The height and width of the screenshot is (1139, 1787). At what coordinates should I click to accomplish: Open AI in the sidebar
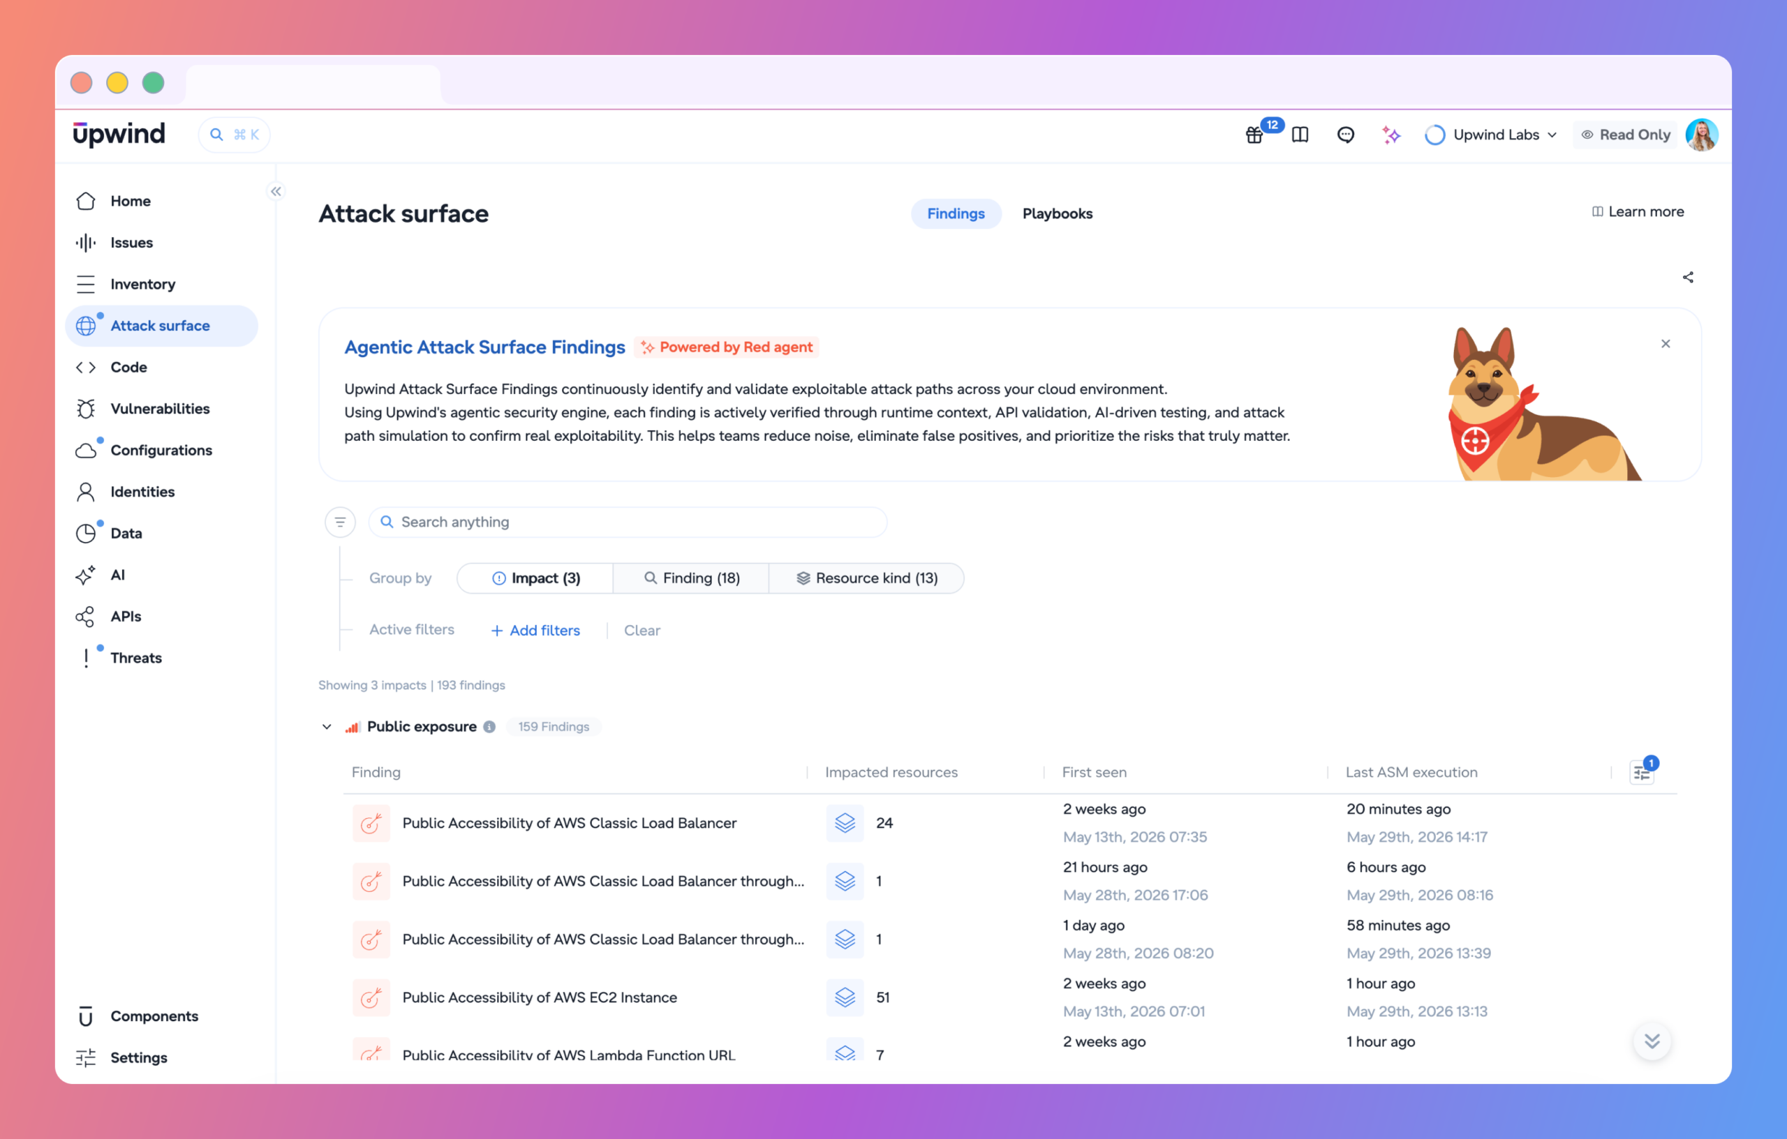pos(162,575)
